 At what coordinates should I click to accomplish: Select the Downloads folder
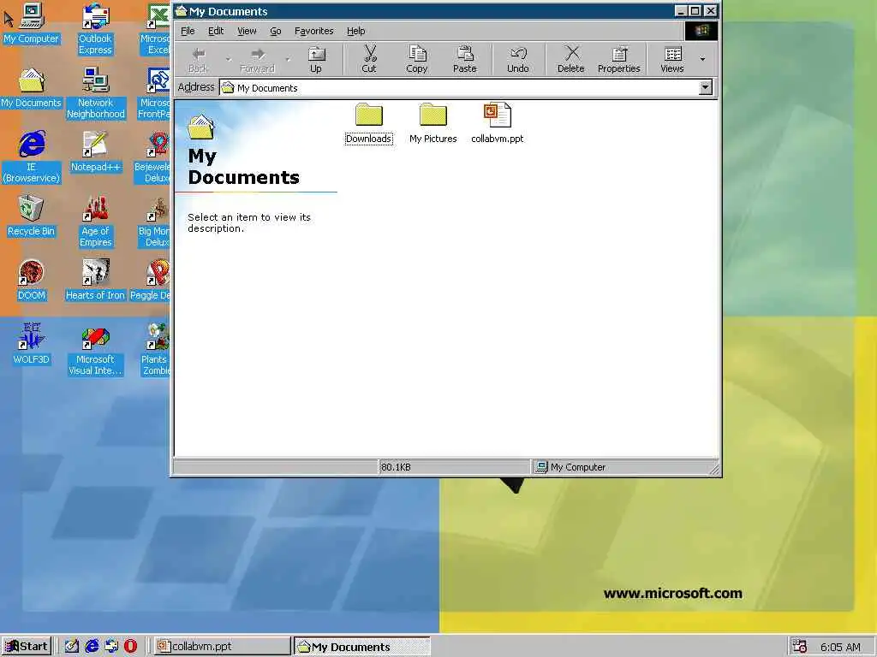click(368, 123)
